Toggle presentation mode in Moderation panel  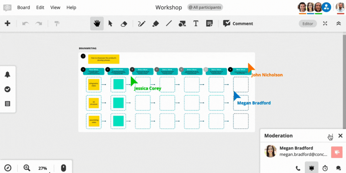pyautogui.click(x=311, y=168)
